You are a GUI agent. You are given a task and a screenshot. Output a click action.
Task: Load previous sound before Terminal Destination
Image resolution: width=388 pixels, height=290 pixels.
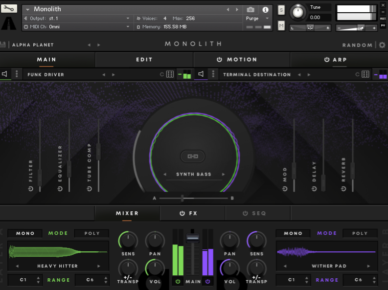click(x=299, y=75)
